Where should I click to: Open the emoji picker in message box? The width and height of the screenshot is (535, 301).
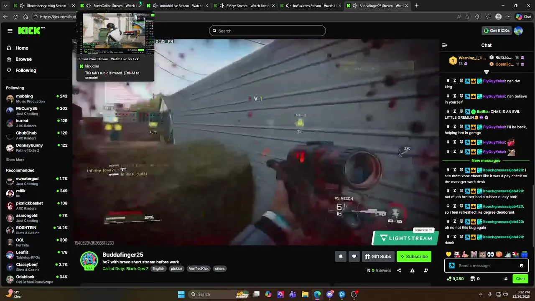click(x=522, y=265)
